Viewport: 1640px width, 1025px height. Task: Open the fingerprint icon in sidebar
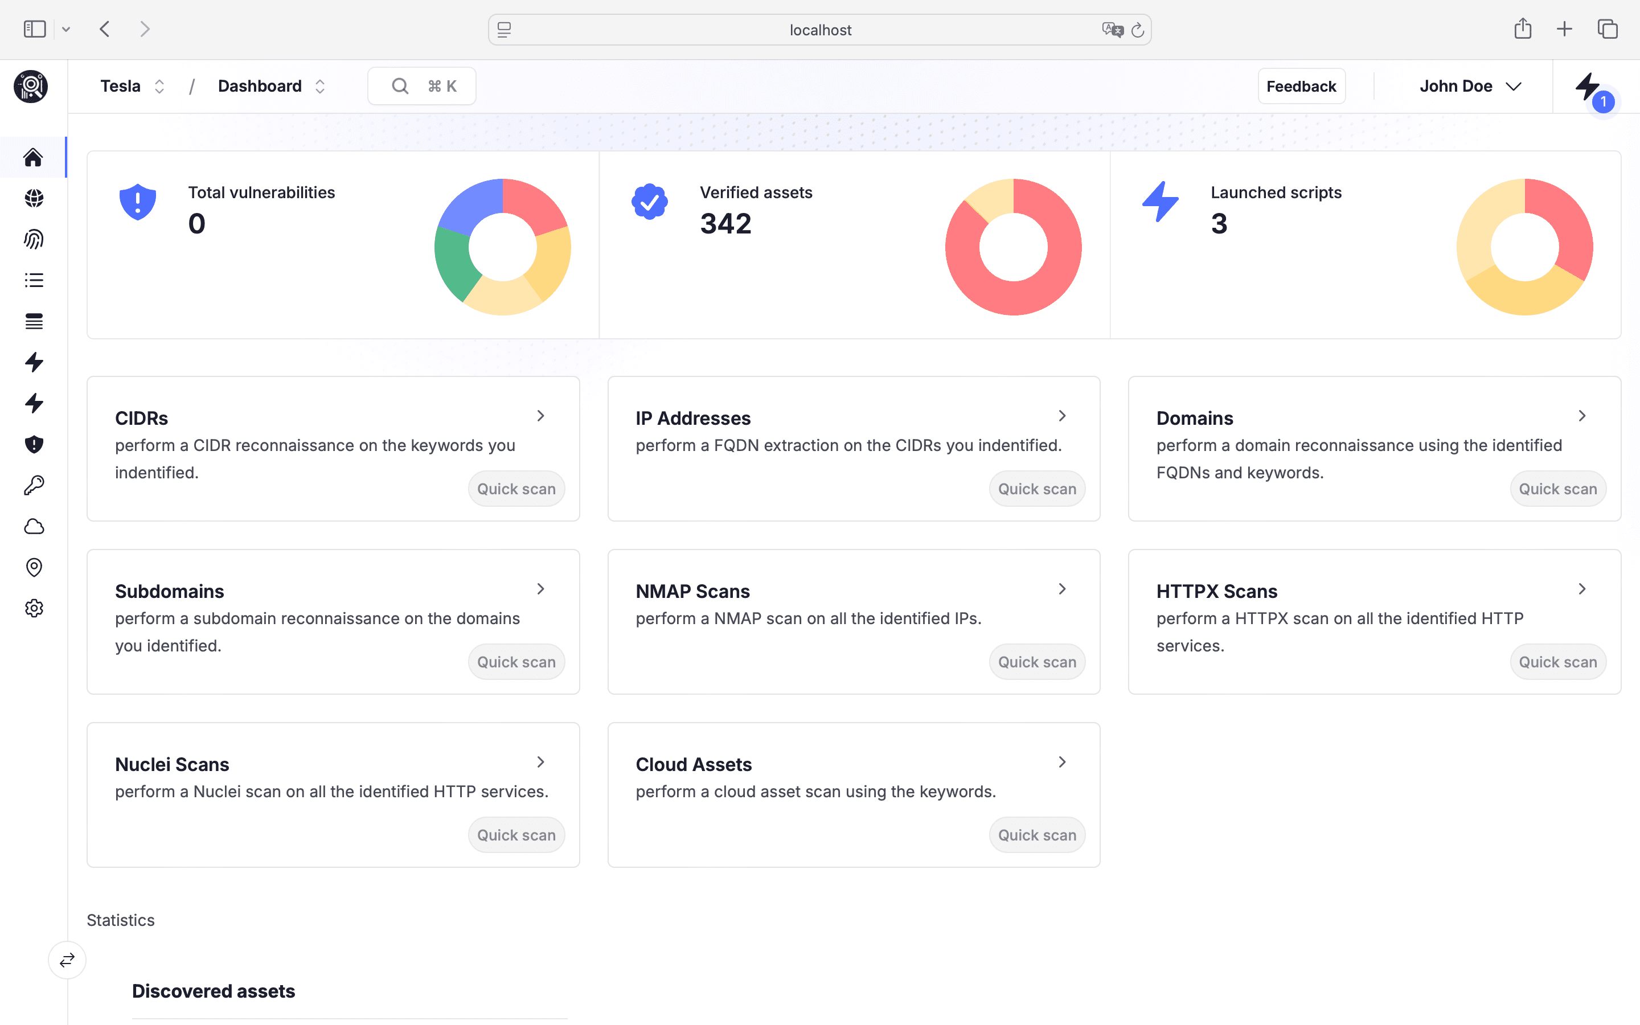33,239
